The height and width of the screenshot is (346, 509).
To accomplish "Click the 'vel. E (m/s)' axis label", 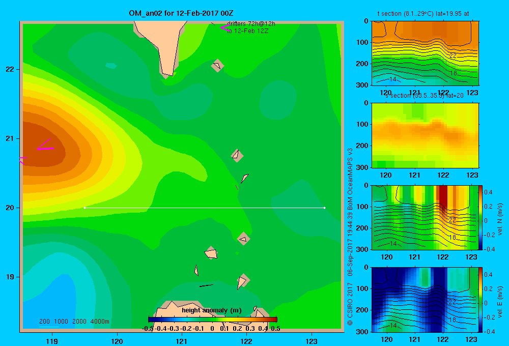I will pyautogui.click(x=500, y=302).
